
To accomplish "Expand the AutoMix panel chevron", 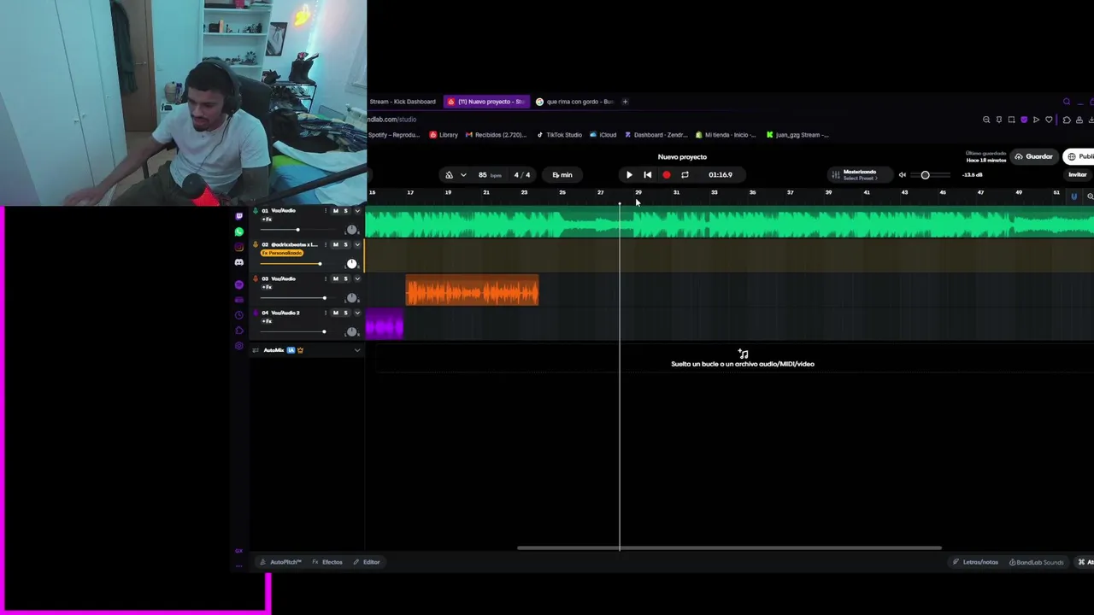I will coord(357,350).
